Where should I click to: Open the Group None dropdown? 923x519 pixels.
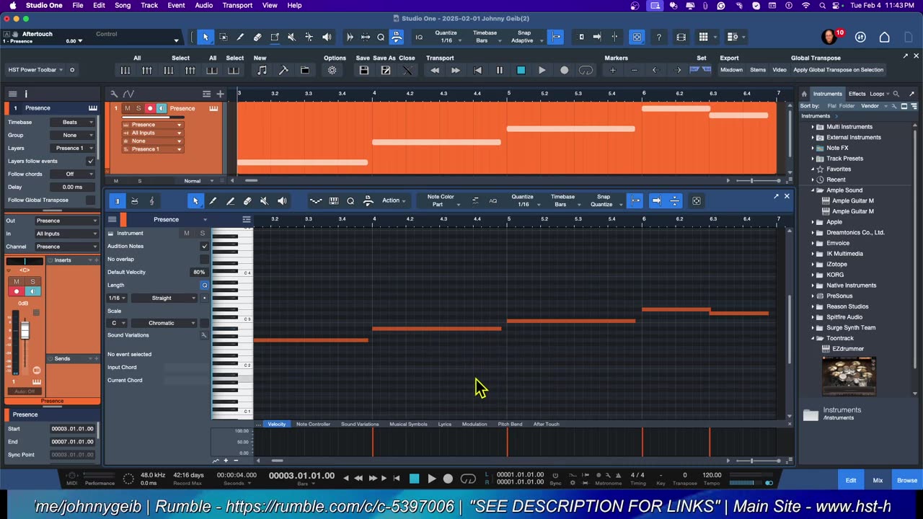[72, 135]
